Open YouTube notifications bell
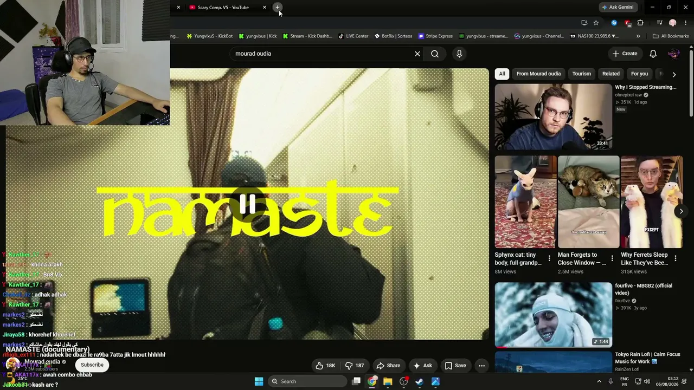This screenshot has height=390, width=694. click(653, 54)
